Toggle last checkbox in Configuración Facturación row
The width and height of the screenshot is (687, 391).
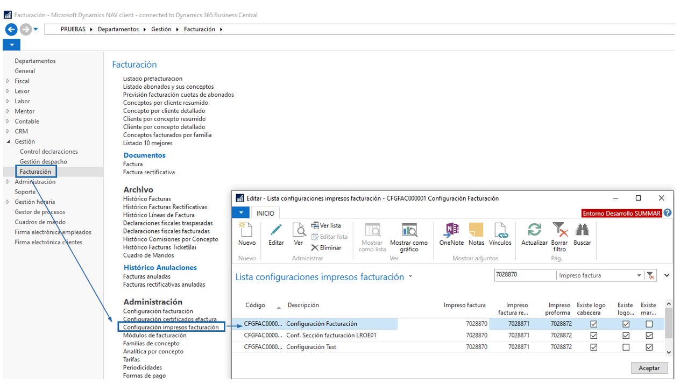point(649,324)
